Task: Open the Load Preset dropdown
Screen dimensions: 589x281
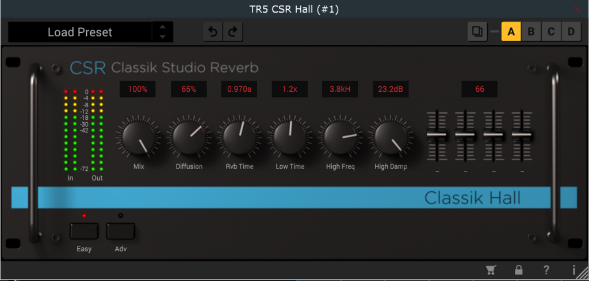Action: (x=80, y=32)
